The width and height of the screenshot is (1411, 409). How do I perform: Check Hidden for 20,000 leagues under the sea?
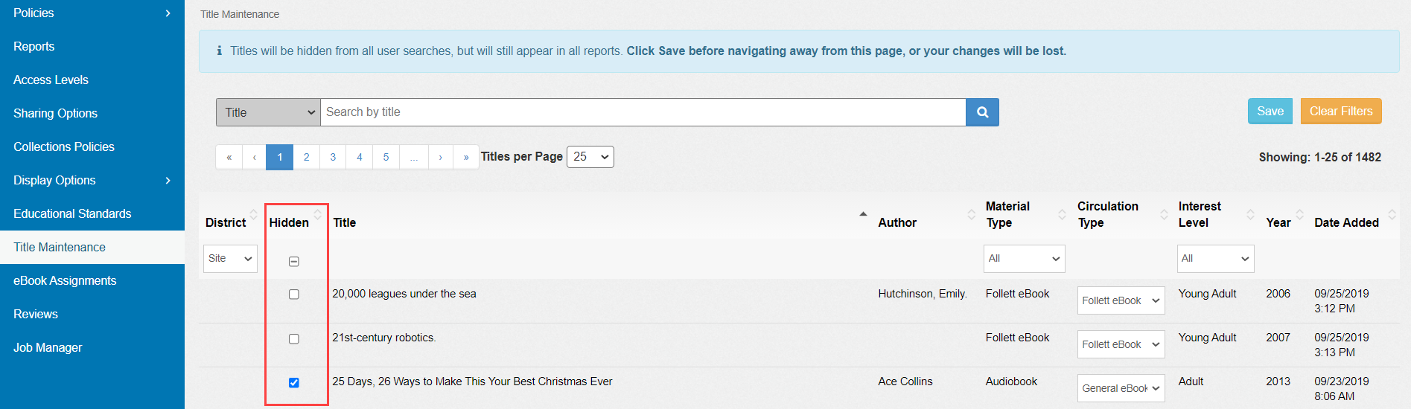pyautogui.click(x=294, y=294)
